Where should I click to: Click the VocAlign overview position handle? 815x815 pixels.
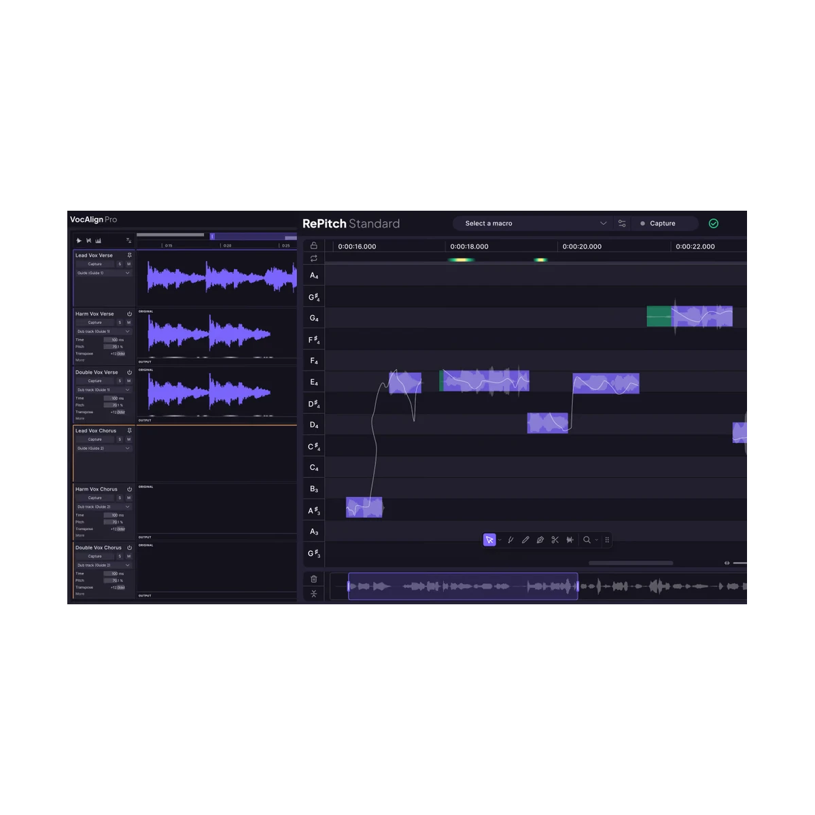pos(212,237)
